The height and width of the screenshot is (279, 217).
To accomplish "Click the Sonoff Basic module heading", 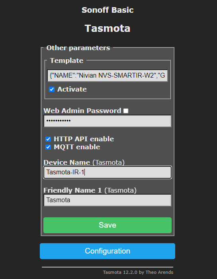I will [108, 10].
